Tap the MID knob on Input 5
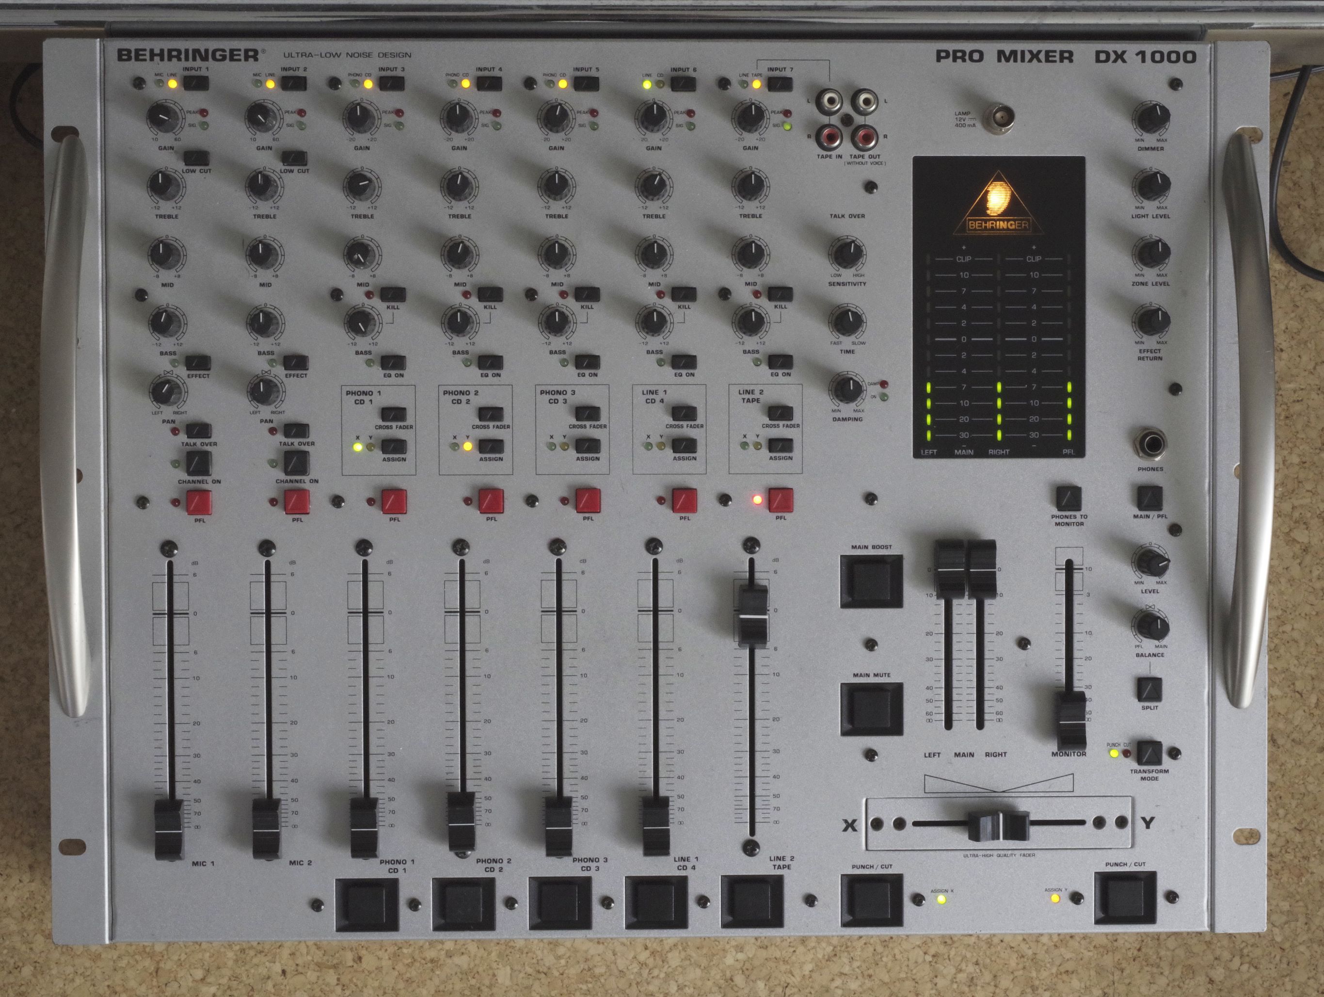The height and width of the screenshot is (997, 1324). tap(556, 254)
